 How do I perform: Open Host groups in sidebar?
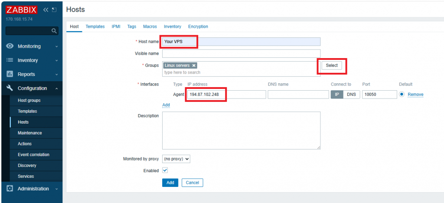[36, 101]
